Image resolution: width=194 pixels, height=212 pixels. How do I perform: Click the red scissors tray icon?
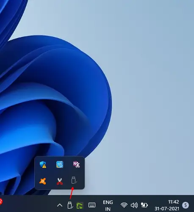(x=60, y=181)
